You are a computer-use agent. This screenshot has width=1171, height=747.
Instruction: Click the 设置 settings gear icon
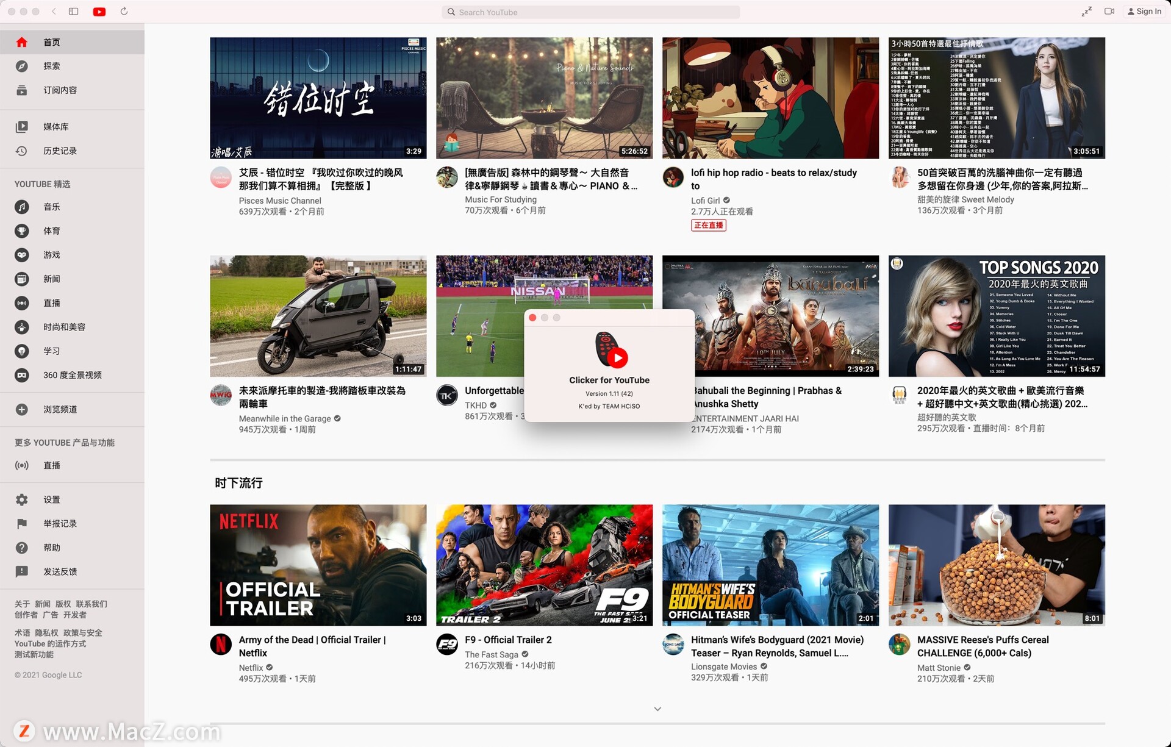pos(22,500)
